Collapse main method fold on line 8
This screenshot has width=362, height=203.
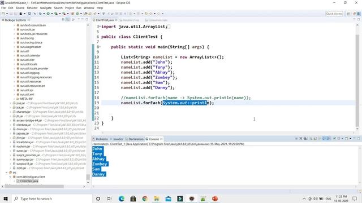(x=100, y=47)
